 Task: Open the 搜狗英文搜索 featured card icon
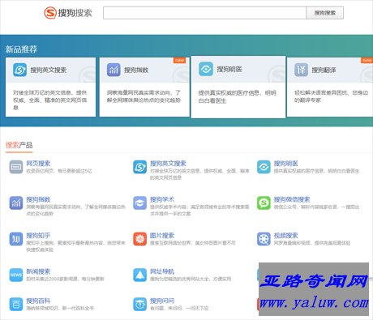(x=19, y=70)
